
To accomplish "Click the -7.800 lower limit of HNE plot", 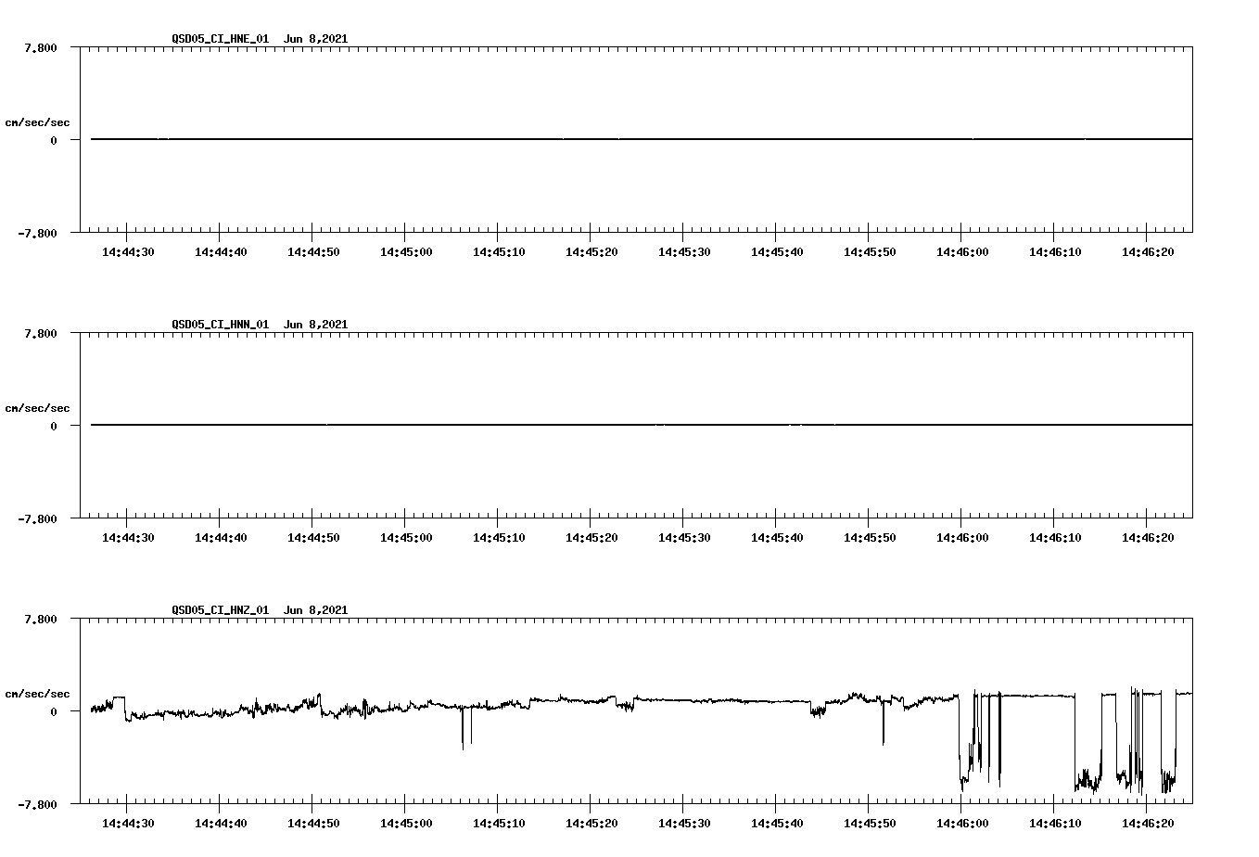I will [x=37, y=233].
